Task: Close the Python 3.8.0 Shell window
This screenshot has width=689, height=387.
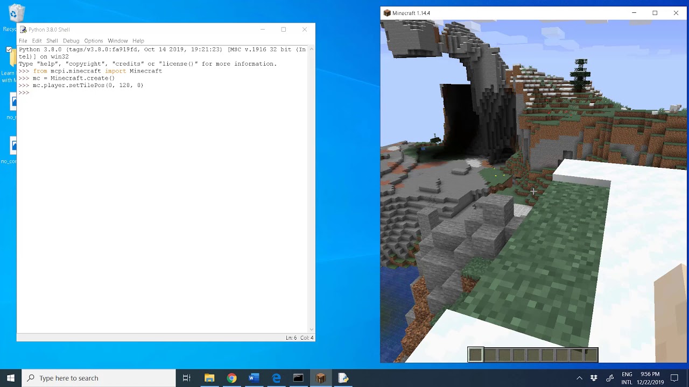Action: pos(305,30)
